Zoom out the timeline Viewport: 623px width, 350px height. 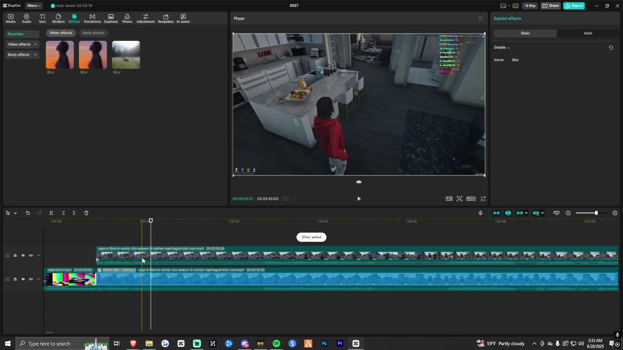point(568,213)
